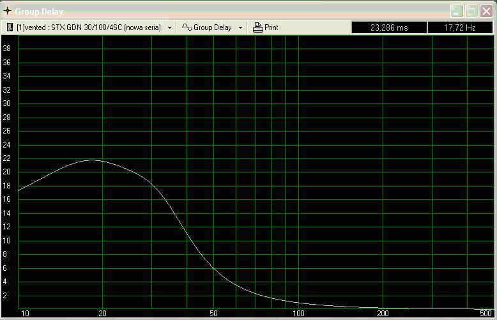Image resolution: width=497 pixels, height=320 pixels.
Task: Click the Group Delay window title icon
Action: point(7,11)
